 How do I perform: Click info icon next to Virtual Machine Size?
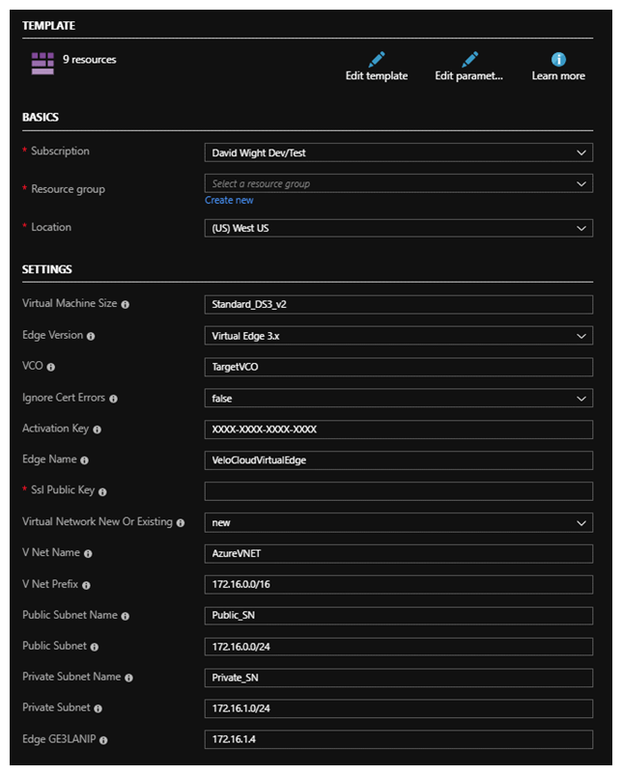[x=126, y=304]
